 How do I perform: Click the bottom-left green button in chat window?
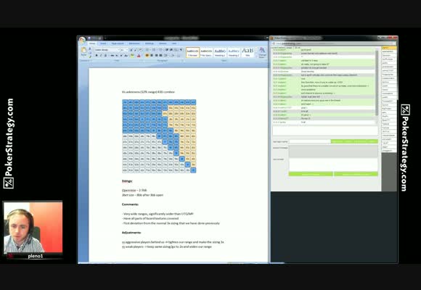(311, 174)
